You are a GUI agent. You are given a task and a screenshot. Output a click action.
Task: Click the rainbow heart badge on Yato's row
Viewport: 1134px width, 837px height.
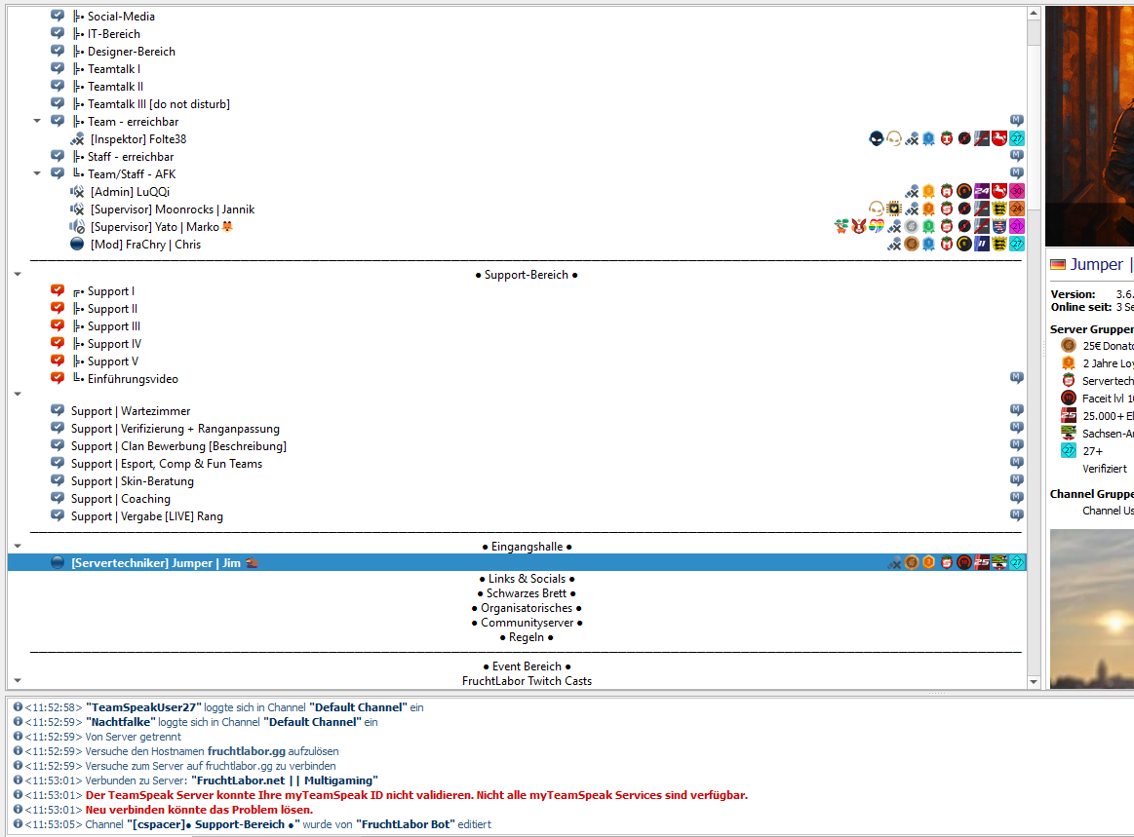877,227
